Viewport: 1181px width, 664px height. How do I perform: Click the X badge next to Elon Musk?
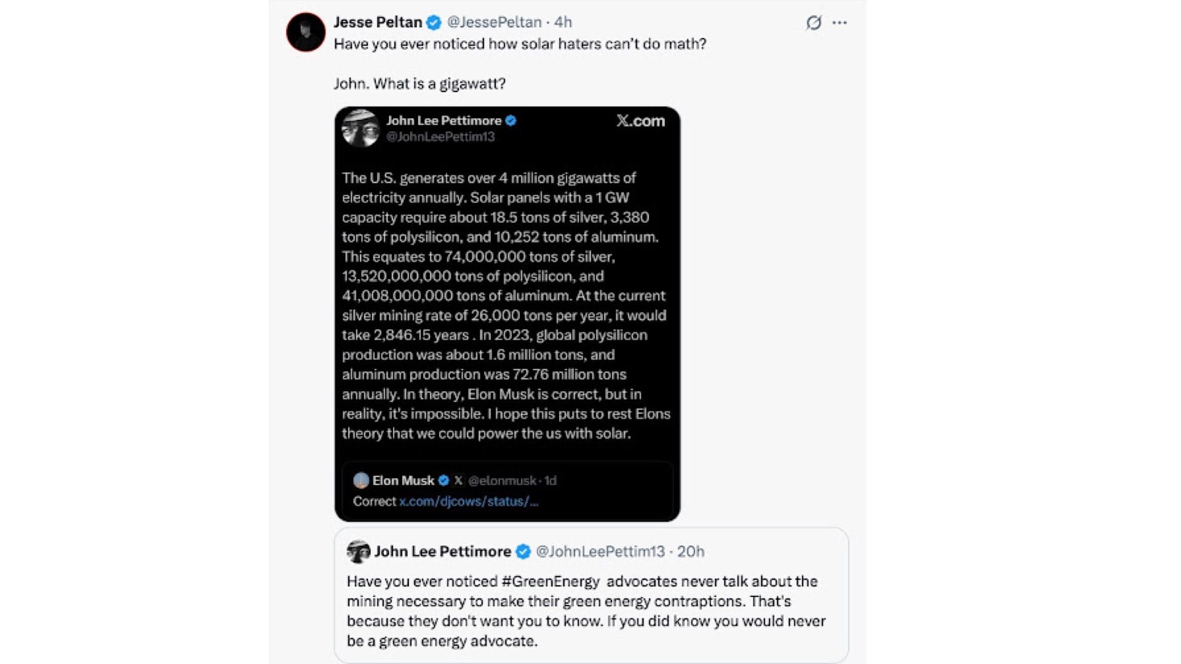click(458, 480)
